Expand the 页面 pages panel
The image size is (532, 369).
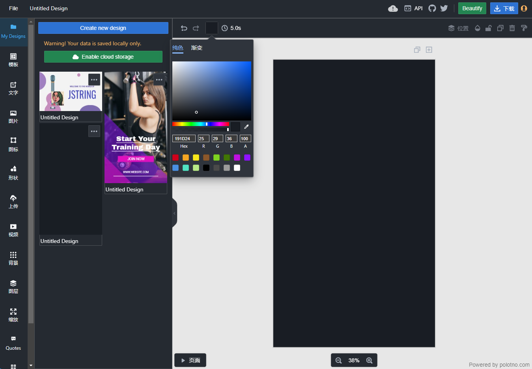pyautogui.click(x=190, y=360)
